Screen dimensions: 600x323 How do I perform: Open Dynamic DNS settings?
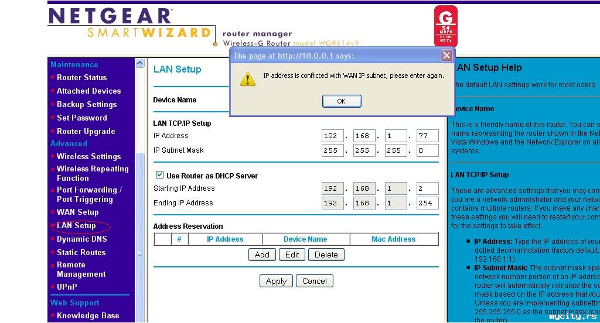[82, 239]
